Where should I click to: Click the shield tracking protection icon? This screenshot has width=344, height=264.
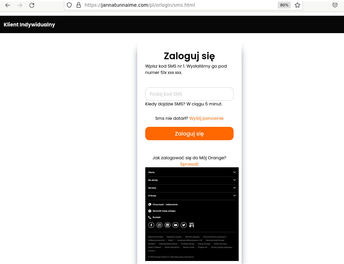[69, 5]
